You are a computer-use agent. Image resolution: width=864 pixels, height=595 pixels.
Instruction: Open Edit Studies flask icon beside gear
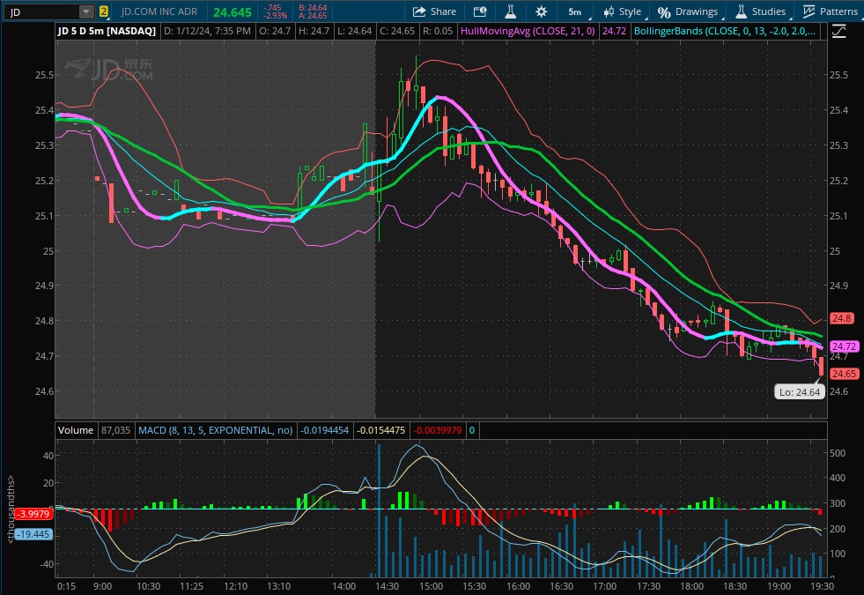pos(511,11)
